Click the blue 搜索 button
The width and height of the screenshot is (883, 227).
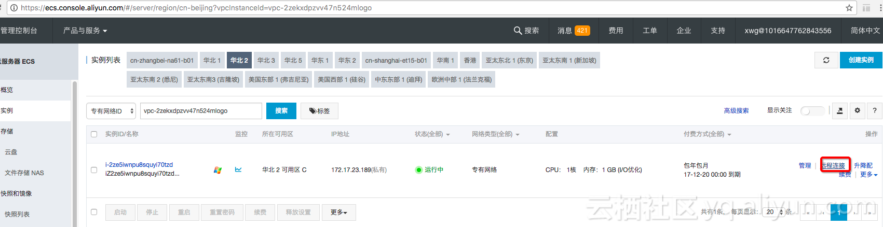281,111
